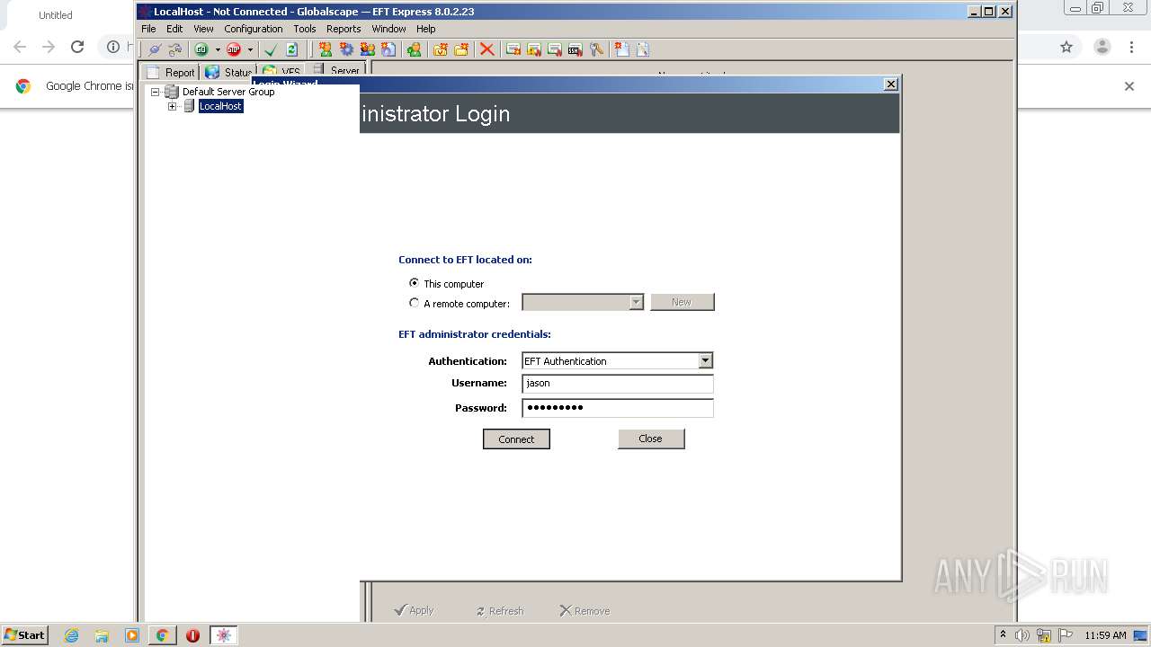Click the volume icon in system tray
The width and height of the screenshot is (1151, 647).
[1022, 635]
